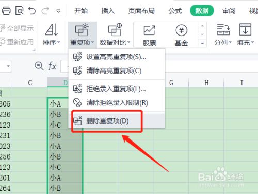Expand the 数据对比 dropdown arrow

point(129,42)
